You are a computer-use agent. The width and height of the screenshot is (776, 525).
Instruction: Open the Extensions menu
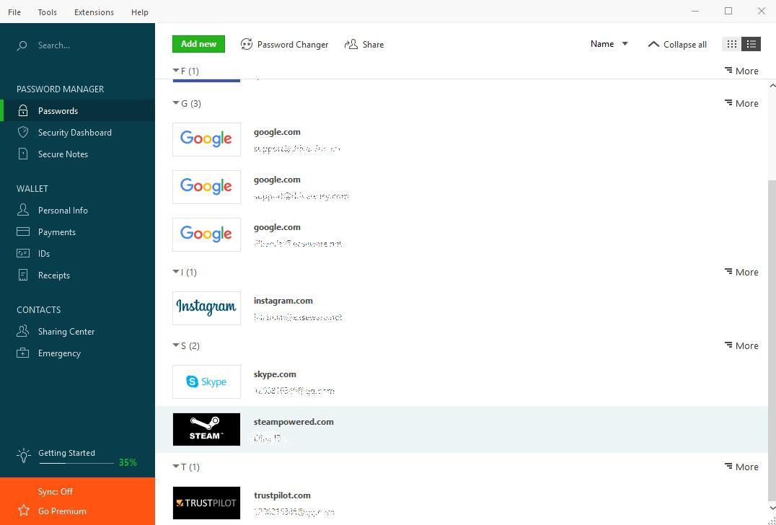pos(94,12)
